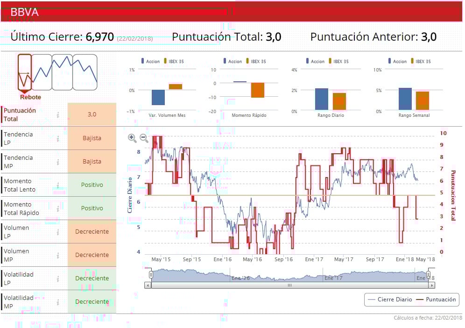Image resolution: width=465 pixels, height=328 pixels.
Task: Click the Decreciente value for Volatilidad MP
Action: [x=92, y=302]
